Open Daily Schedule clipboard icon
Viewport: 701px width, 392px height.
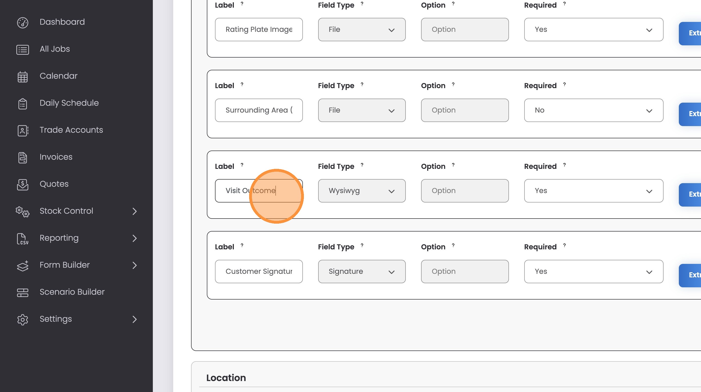pos(23,104)
